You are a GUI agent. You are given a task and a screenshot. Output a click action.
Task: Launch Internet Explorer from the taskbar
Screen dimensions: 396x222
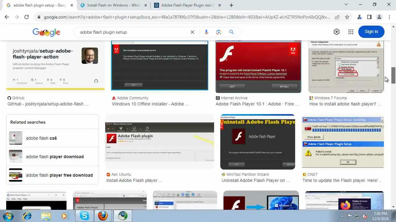pos(27,216)
